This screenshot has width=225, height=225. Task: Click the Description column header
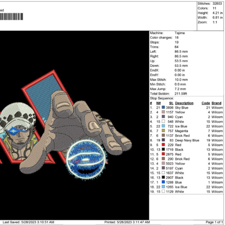(184, 103)
